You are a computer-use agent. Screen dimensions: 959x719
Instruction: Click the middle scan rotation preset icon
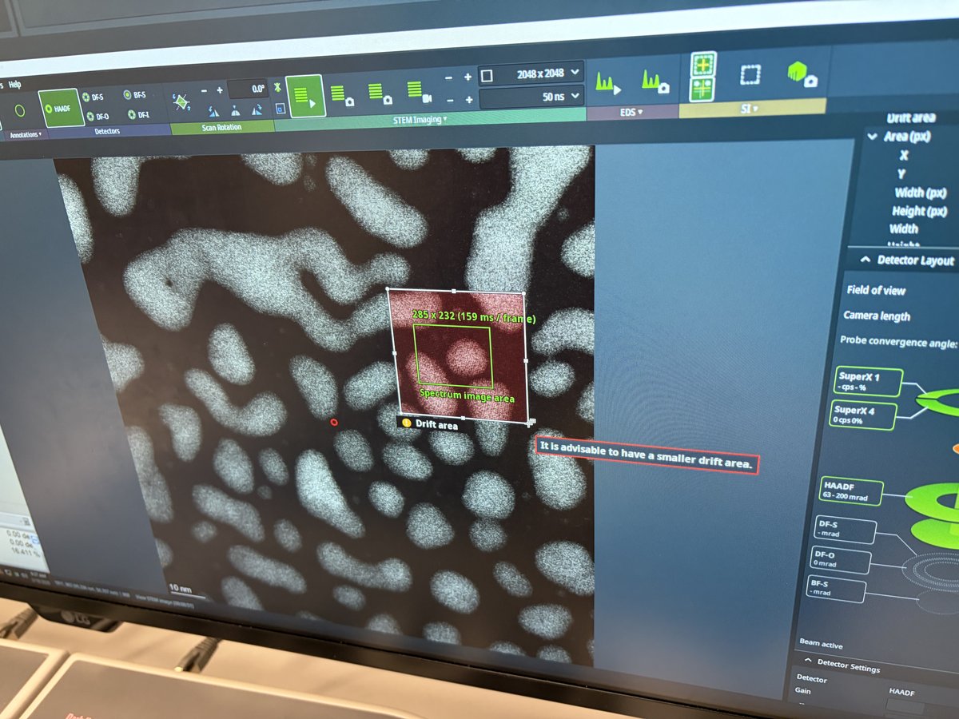236,111
